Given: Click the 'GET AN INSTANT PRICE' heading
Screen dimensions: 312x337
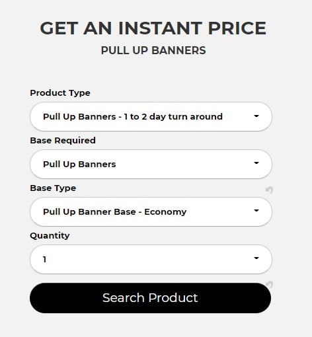Looking at the screenshot, I should pyautogui.click(x=153, y=28).
